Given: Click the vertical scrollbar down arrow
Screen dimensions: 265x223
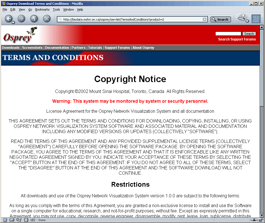Looking at the screenshot, I should pyautogui.click(x=262, y=215).
